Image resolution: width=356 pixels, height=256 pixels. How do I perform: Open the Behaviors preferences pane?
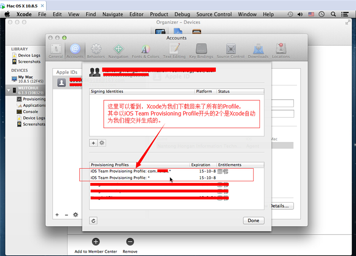coord(96,51)
